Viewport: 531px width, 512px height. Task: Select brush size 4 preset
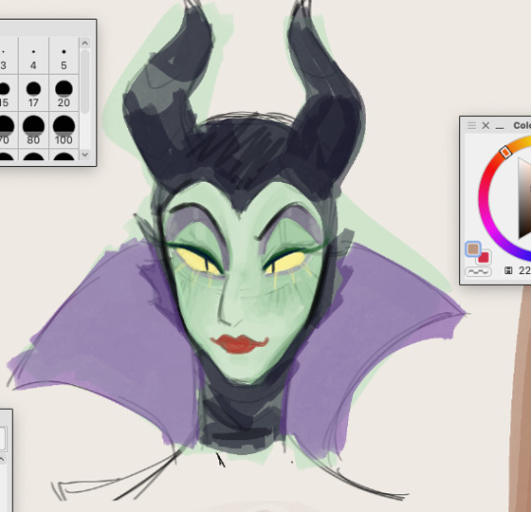click(x=33, y=56)
